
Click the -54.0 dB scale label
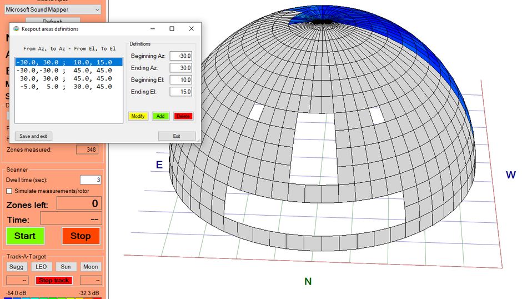pos(16,293)
